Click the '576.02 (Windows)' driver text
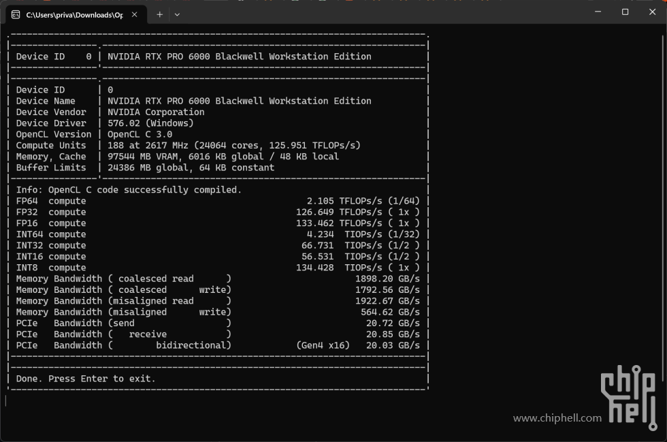The width and height of the screenshot is (667, 442). (150, 123)
